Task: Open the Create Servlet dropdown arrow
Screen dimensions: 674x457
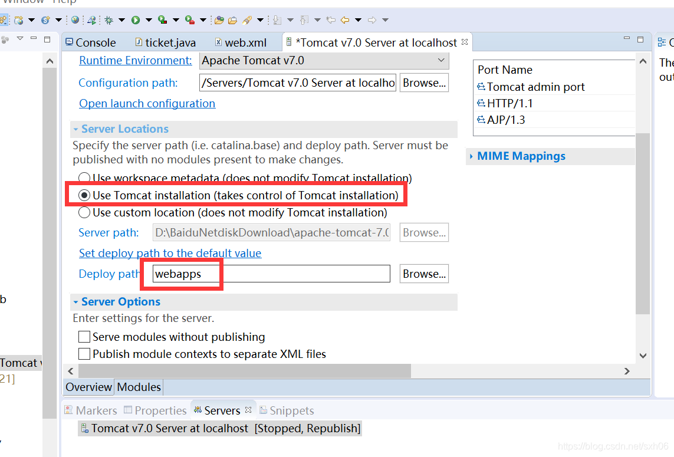Action: point(58,20)
